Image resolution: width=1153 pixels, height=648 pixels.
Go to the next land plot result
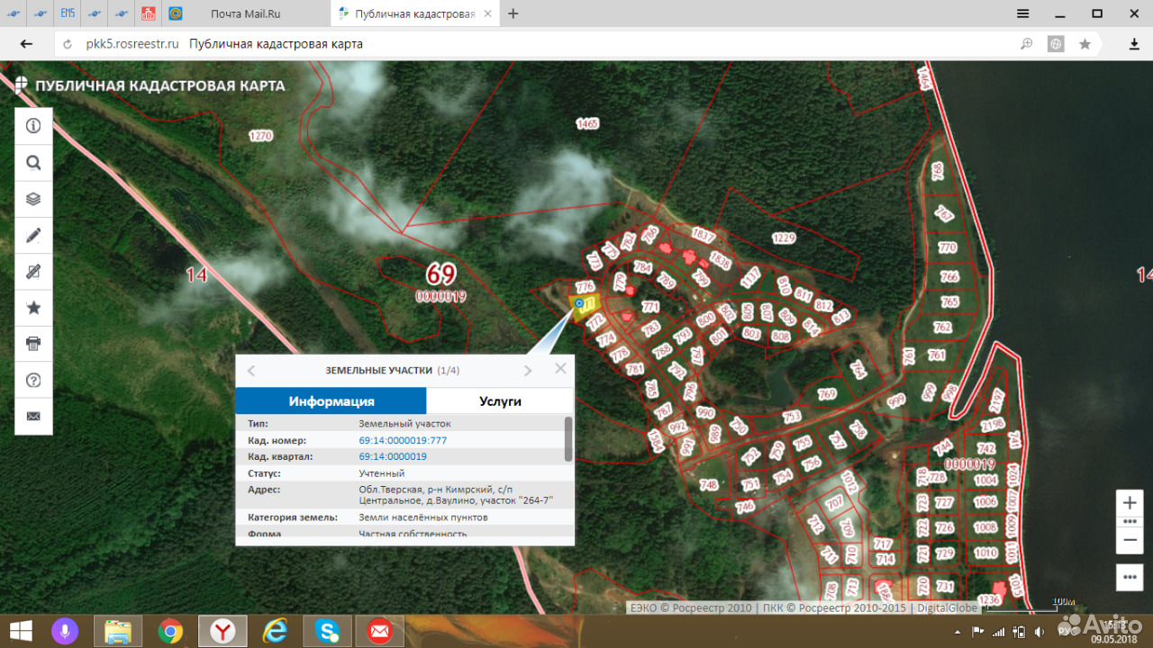528,371
